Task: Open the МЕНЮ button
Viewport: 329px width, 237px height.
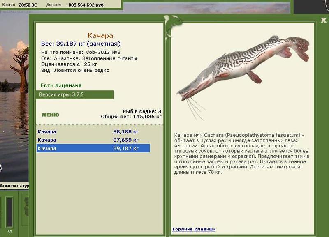Action: click(50, 115)
